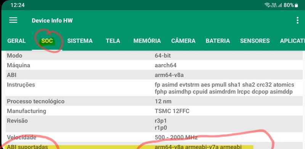Tap the 12 nm value
The image size is (305, 149).
163,101
